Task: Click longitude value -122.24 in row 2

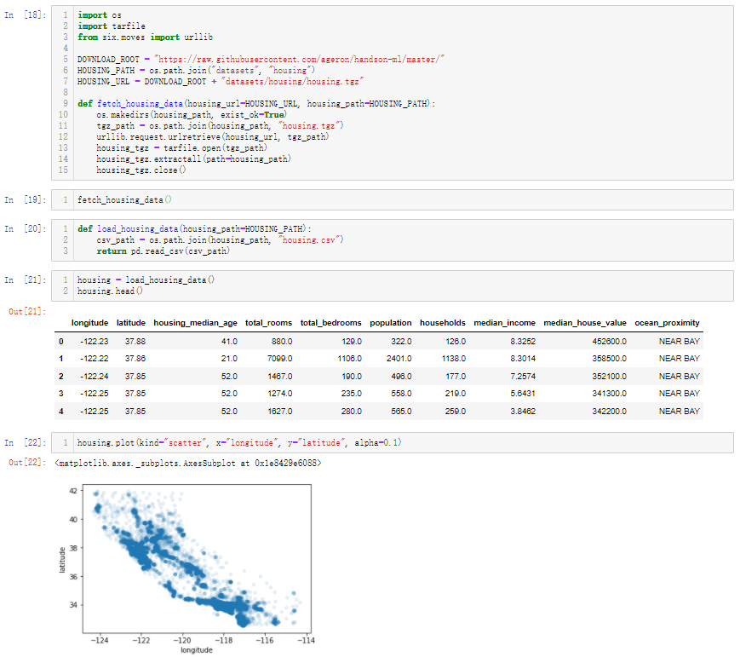Action: point(95,377)
